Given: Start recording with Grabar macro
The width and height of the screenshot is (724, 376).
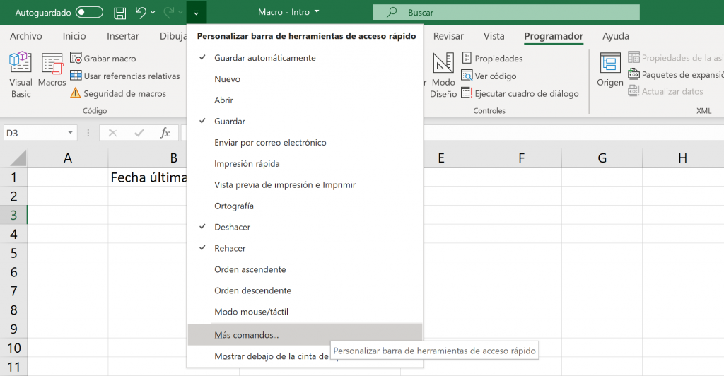Looking at the screenshot, I should point(103,58).
